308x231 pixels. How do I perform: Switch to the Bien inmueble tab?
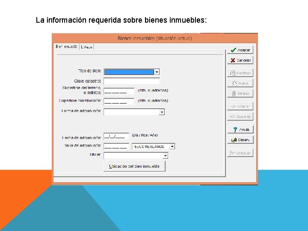pyautogui.click(x=66, y=47)
